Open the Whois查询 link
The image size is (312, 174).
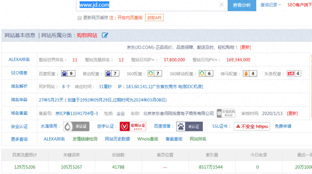tap(147, 139)
